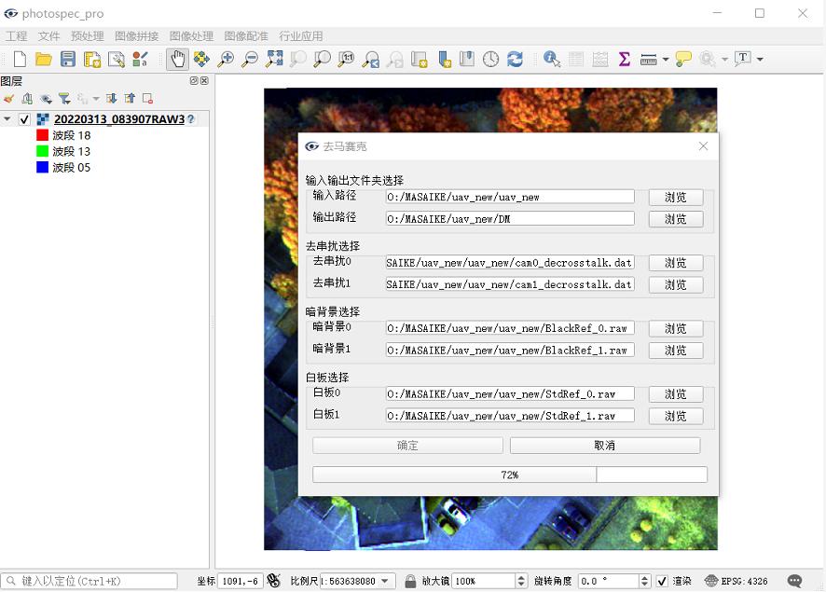This screenshot has width=826, height=592.
Task: Zoom to full extent icon
Action: coord(274,59)
